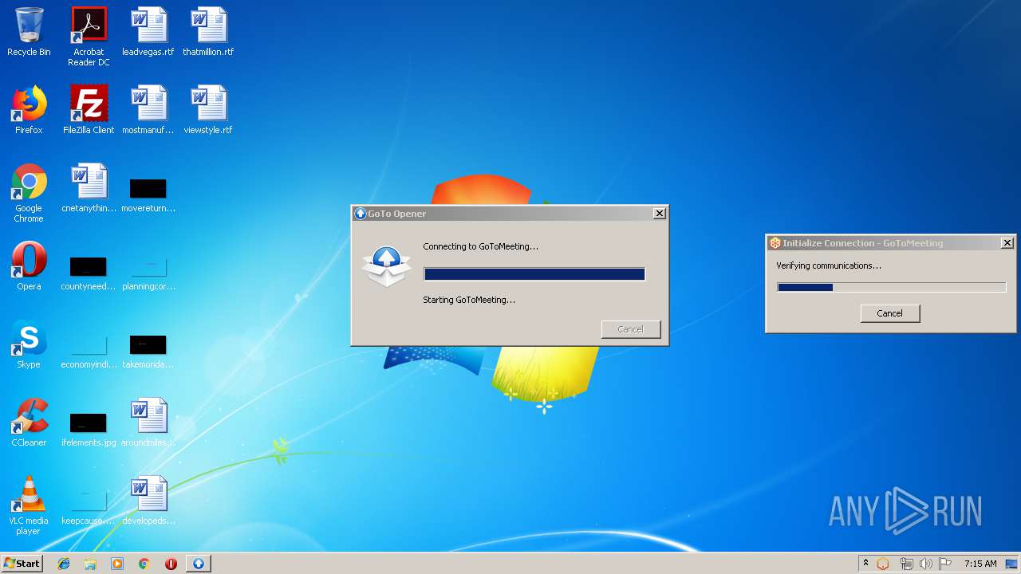Screen dimensions: 1021x574
Task: Open the Start menu
Action: point(22,564)
